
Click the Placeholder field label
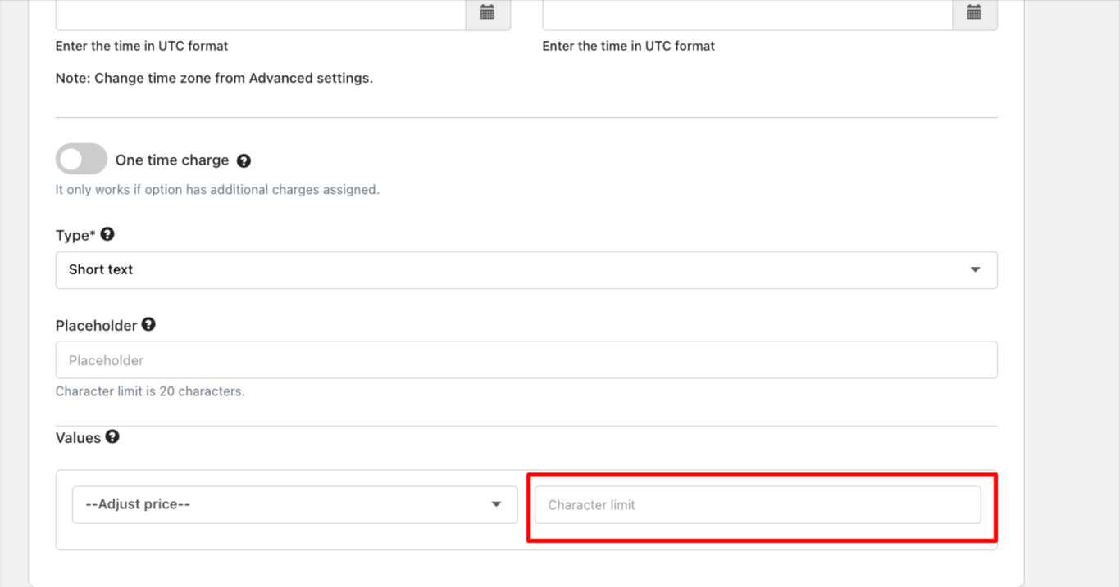coord(96,326)
